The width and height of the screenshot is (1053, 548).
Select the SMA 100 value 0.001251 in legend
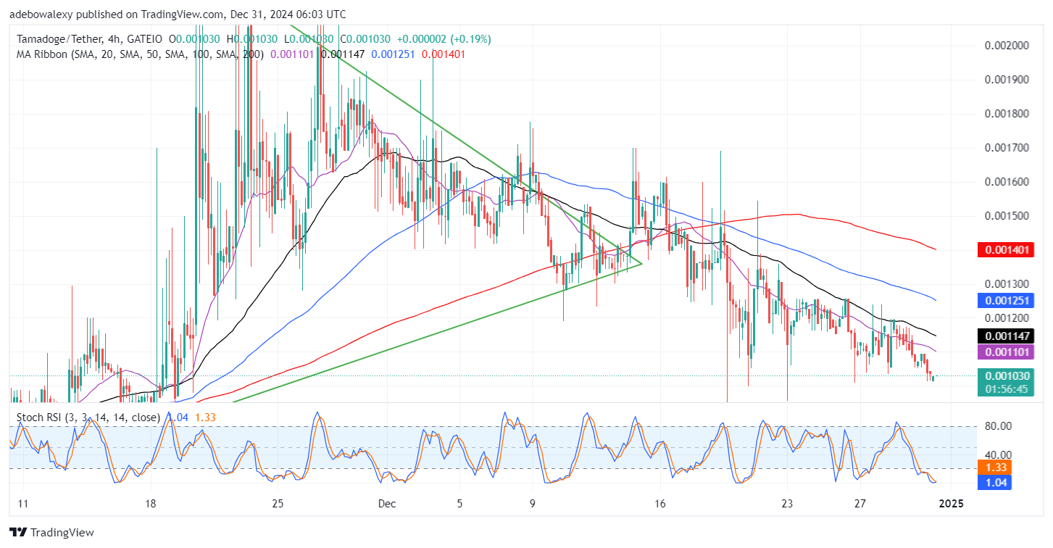(394, 54)
